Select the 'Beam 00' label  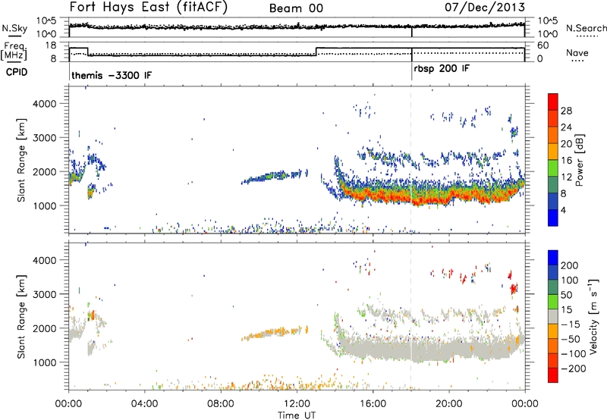tap(296, 8)
